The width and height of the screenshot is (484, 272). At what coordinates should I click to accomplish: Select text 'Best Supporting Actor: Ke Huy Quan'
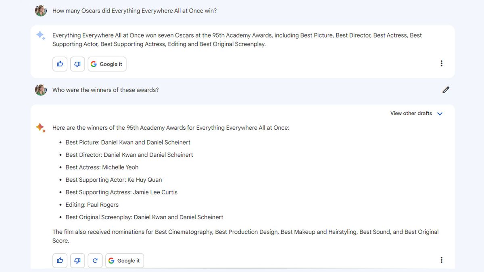[114, 180]
